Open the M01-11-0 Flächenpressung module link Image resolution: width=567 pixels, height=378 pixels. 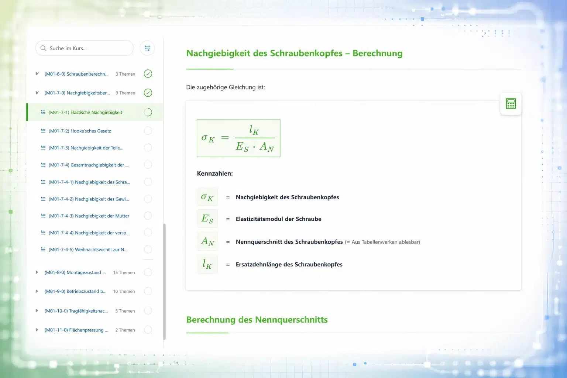pos(76,330)
